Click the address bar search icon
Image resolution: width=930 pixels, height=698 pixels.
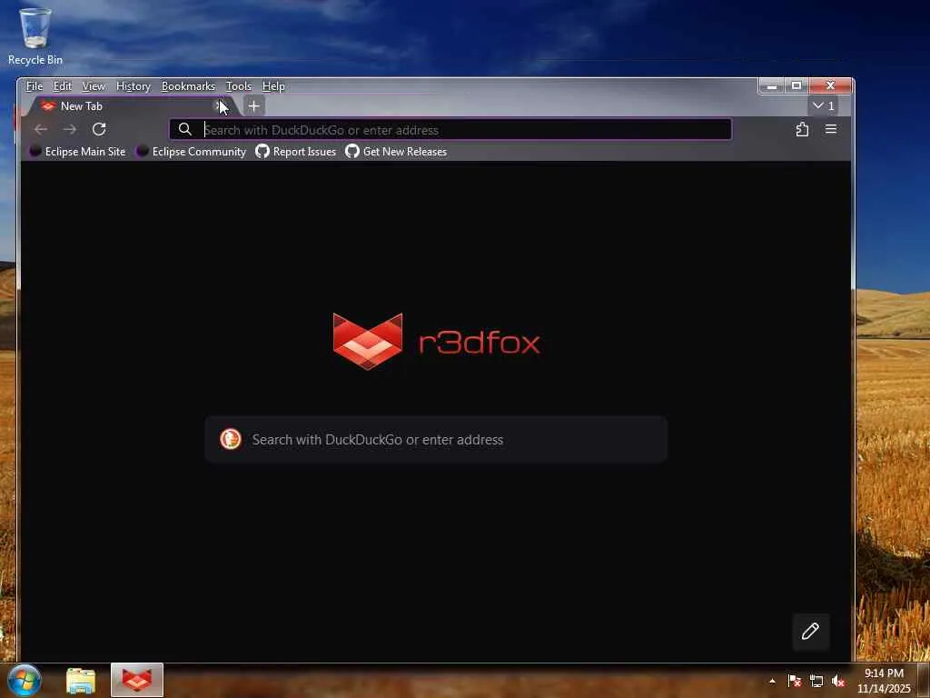pos(185,129)
